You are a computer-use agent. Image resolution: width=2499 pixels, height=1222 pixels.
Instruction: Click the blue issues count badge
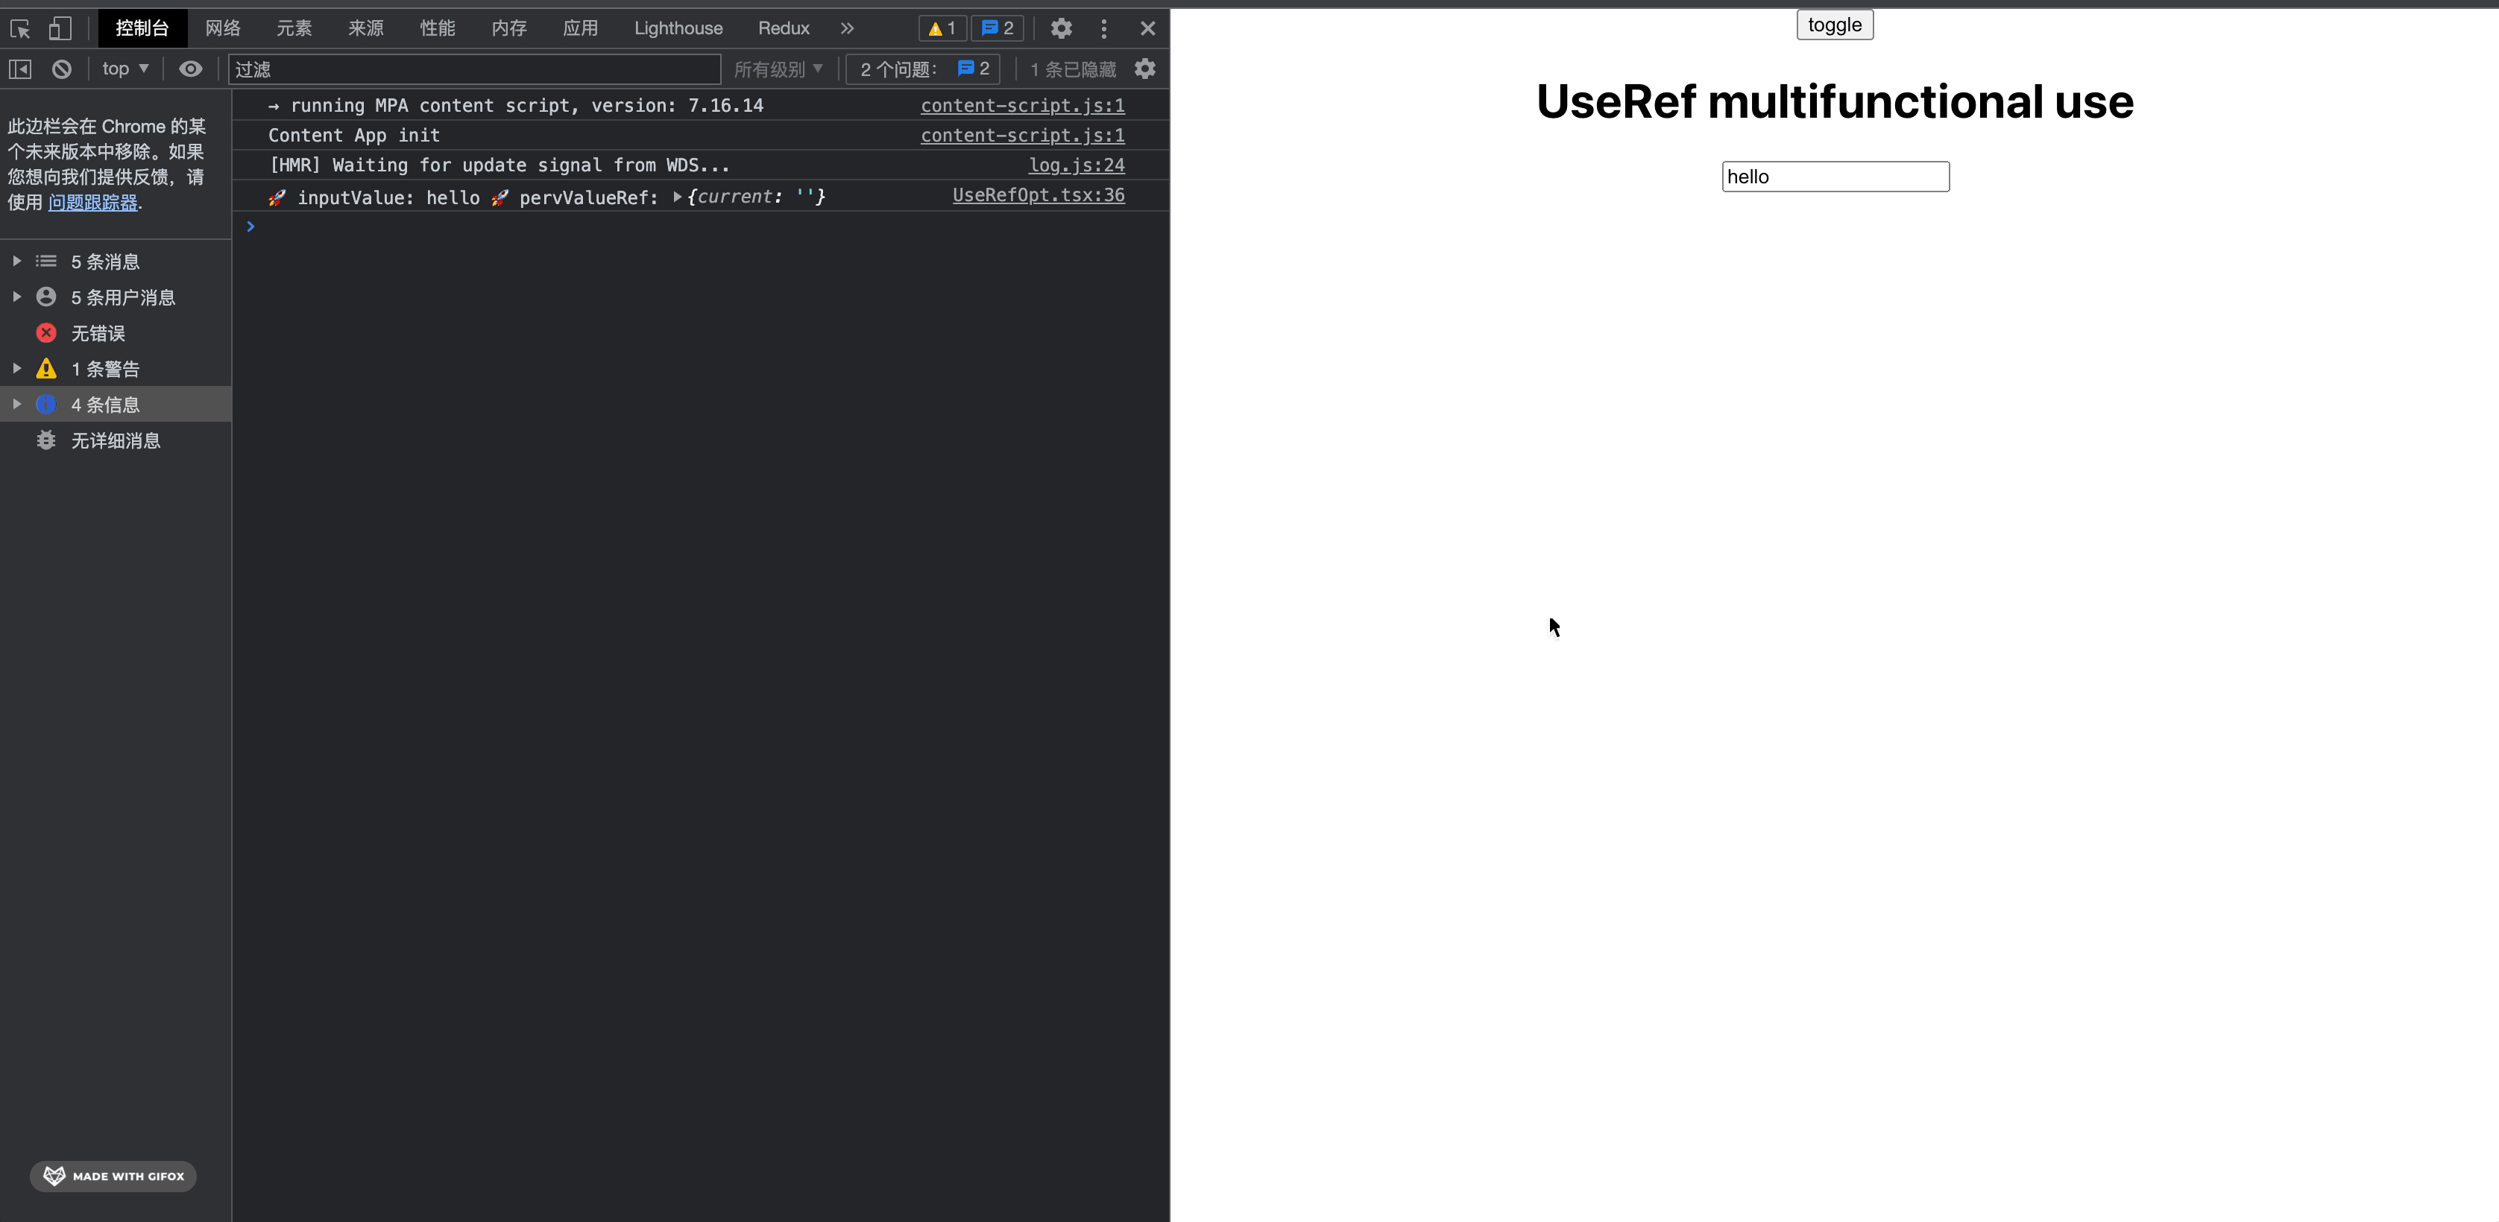pyautogui.click(x=998, y=28)
